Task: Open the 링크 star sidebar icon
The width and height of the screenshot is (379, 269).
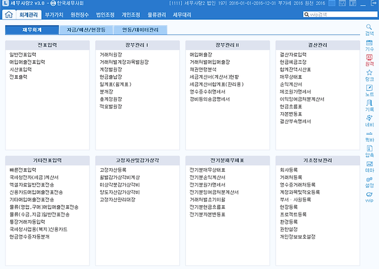Action: click(369, 75)
